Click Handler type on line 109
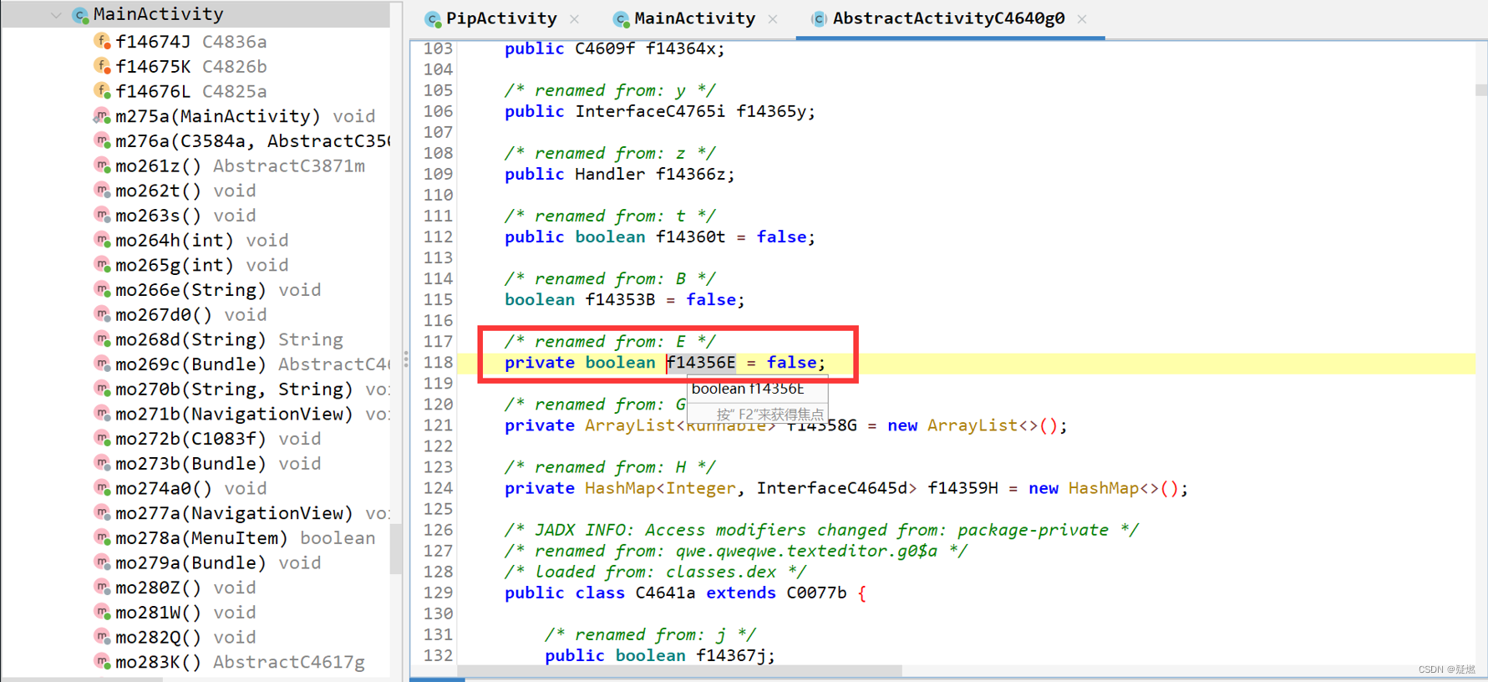 [610, 174]
